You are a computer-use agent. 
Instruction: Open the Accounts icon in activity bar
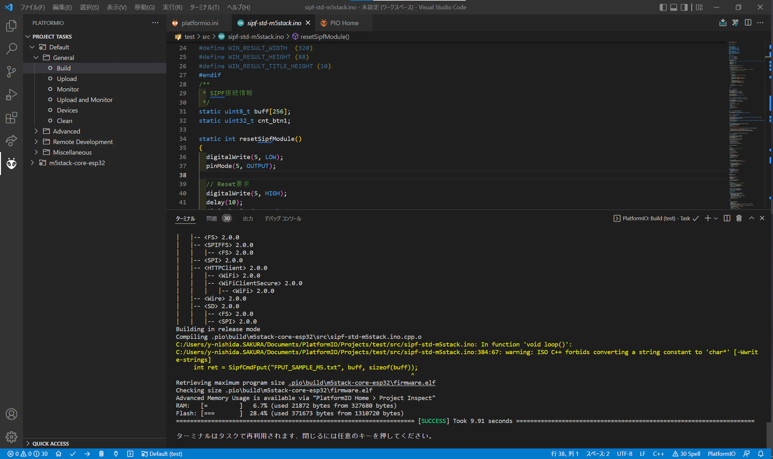11,414
